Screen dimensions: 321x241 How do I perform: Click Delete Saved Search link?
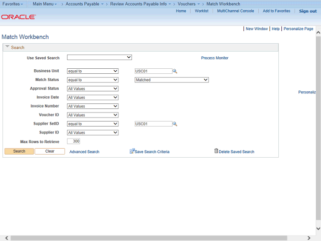click(x=236, y=152)
